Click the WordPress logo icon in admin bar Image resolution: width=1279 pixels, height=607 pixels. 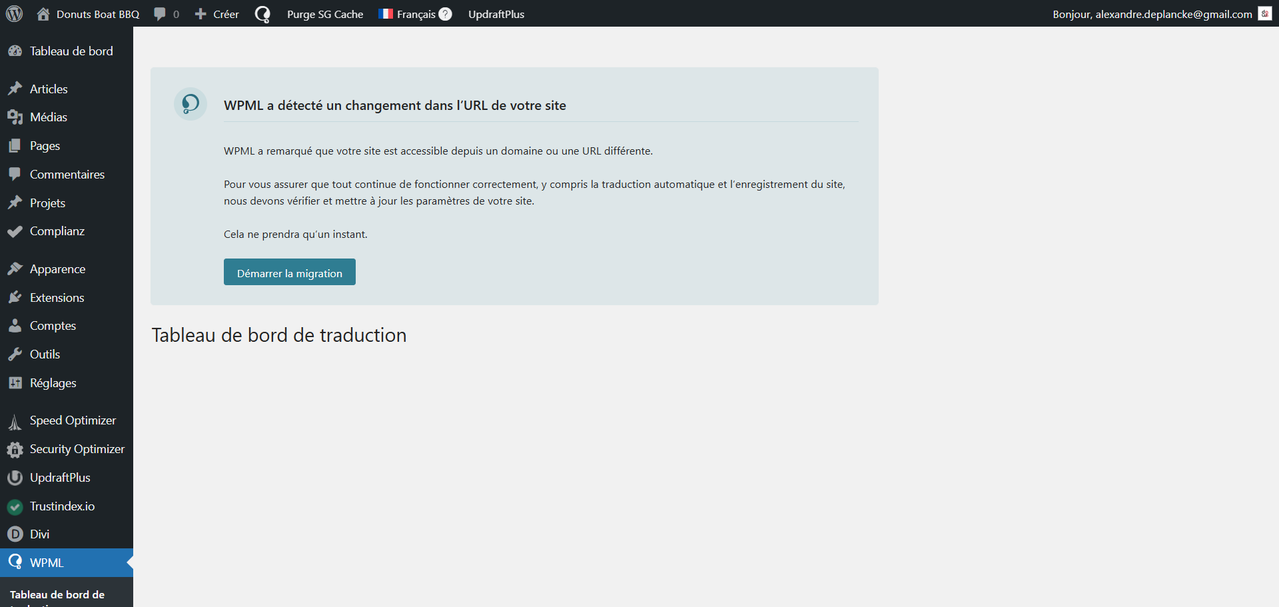(14, 14)
